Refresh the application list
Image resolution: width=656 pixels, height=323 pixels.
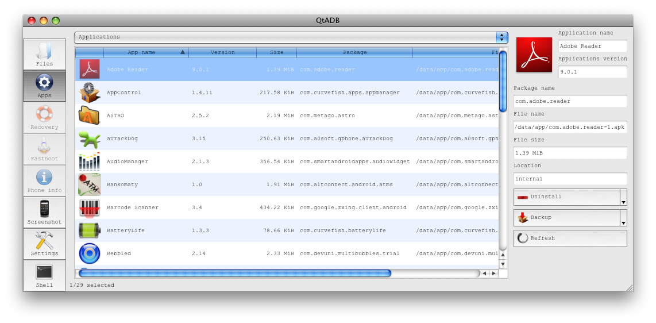[x=570, y=238]
